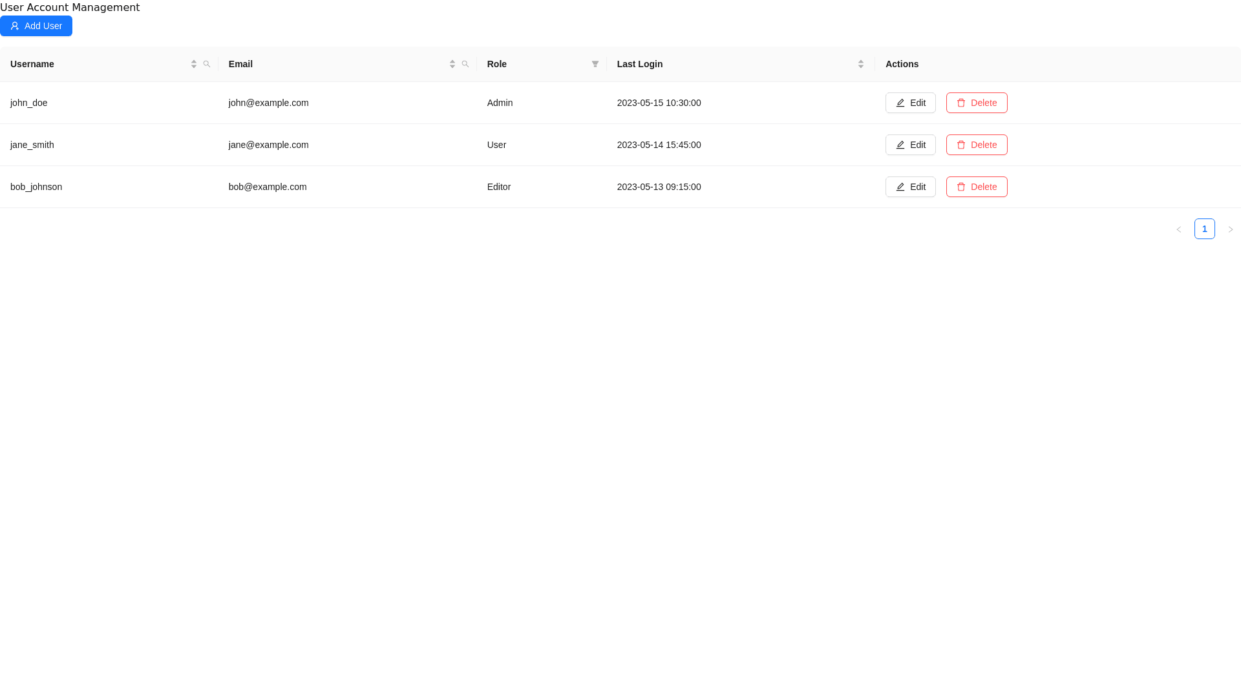Click the Email column header
This screenshot has width=1241, height=698.
click(x=240, y=64)
